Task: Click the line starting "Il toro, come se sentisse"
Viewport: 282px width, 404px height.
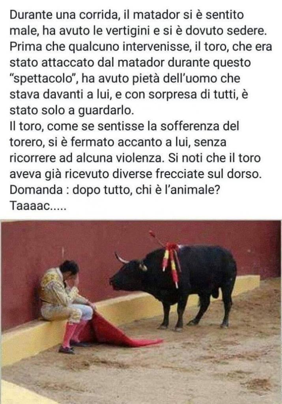Action: click(x=124, y=126)
